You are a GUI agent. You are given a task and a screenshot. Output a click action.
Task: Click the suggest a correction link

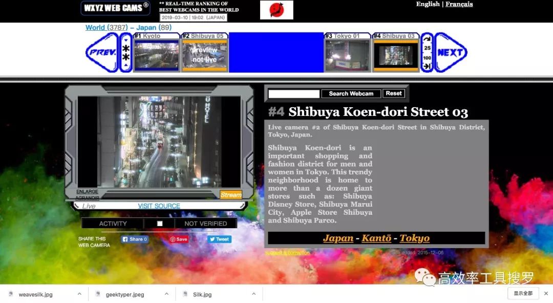point(287,252)
